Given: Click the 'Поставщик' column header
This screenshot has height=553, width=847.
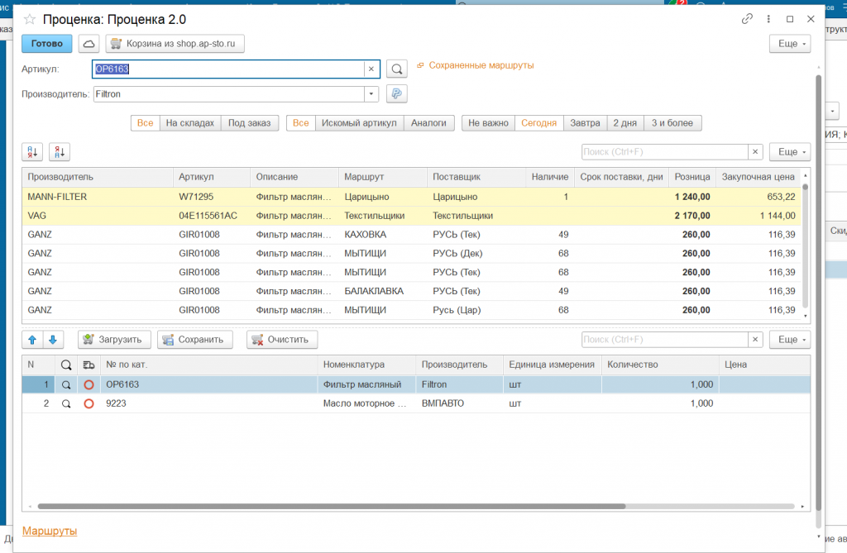Looking at the screenshot, I should pyautogui.click(x=456, y=177).
